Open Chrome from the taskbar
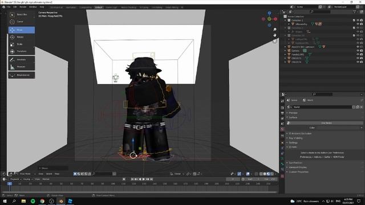 42,201
